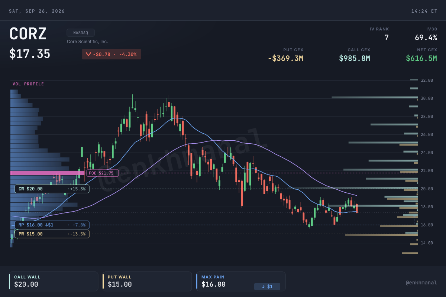Click the 16.00 price axis label
This screenshot has height=297, width=446.
[x=427, y=225]
